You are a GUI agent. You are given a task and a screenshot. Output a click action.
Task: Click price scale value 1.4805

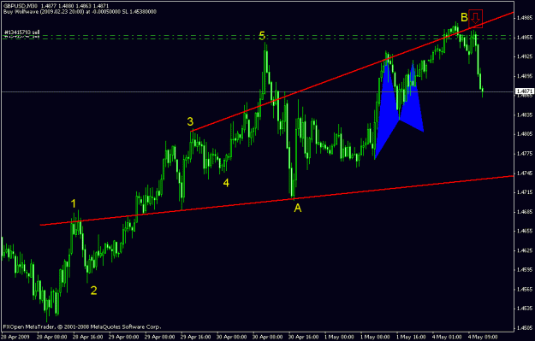(x=525, y=134)
